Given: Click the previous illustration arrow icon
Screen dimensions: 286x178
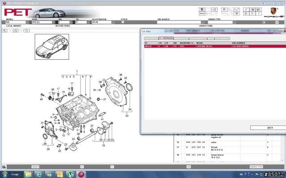Looking at the screenshot, I should click(x=252, y=9).
